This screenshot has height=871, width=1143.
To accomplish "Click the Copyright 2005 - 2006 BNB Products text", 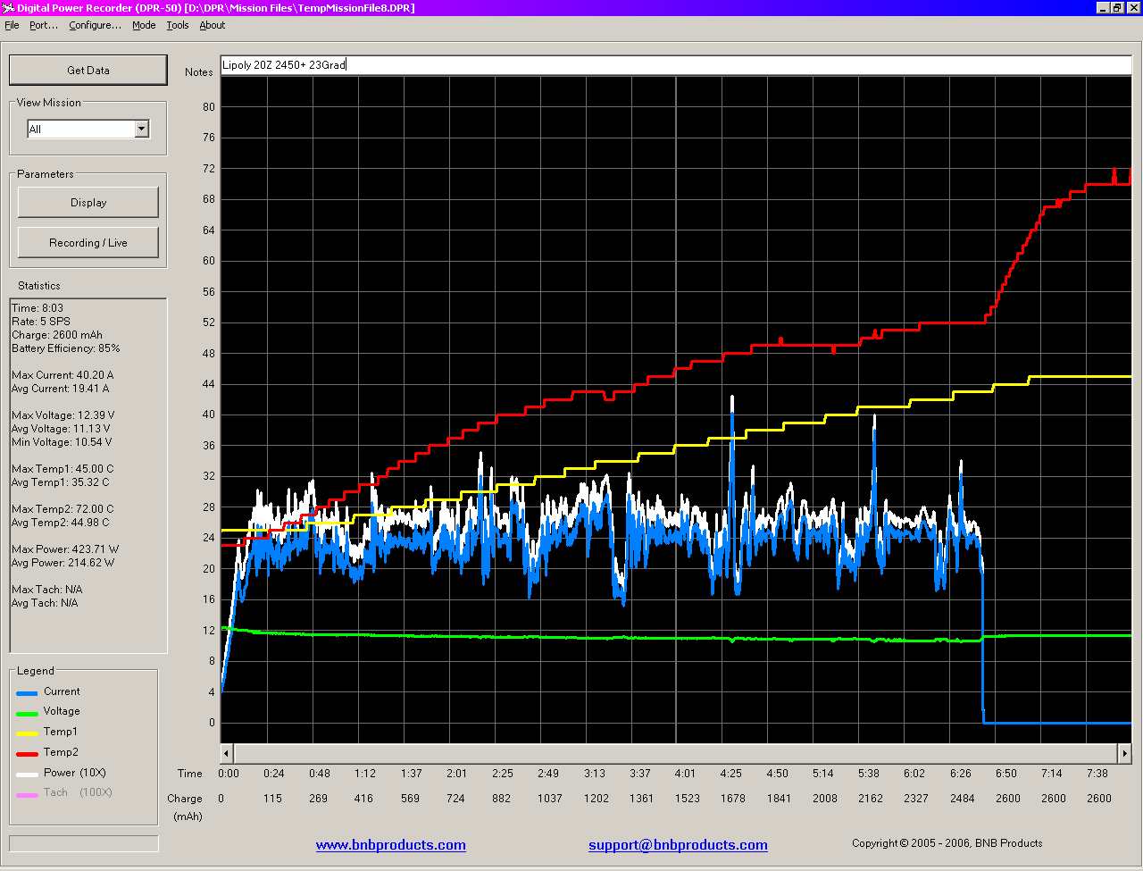I will coord(947,843).
